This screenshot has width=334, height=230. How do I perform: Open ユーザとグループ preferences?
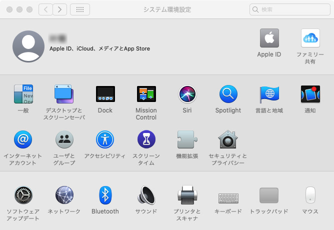(x=64, y=139)
